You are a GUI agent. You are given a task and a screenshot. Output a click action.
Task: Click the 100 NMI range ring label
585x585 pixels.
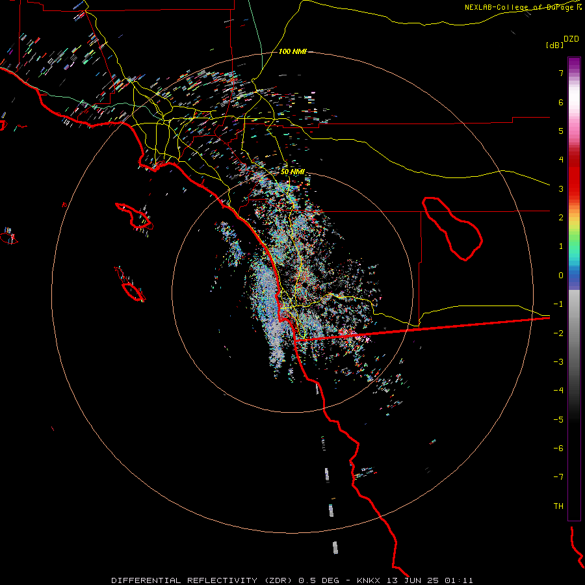pos(292,51)
